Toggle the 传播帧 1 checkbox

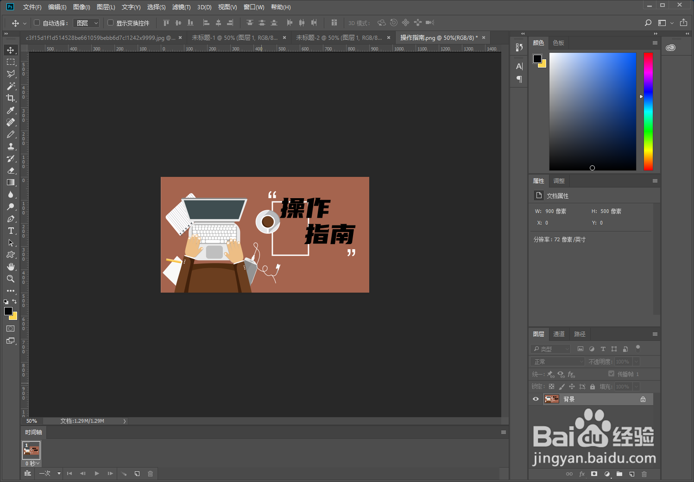coord(611,374)
